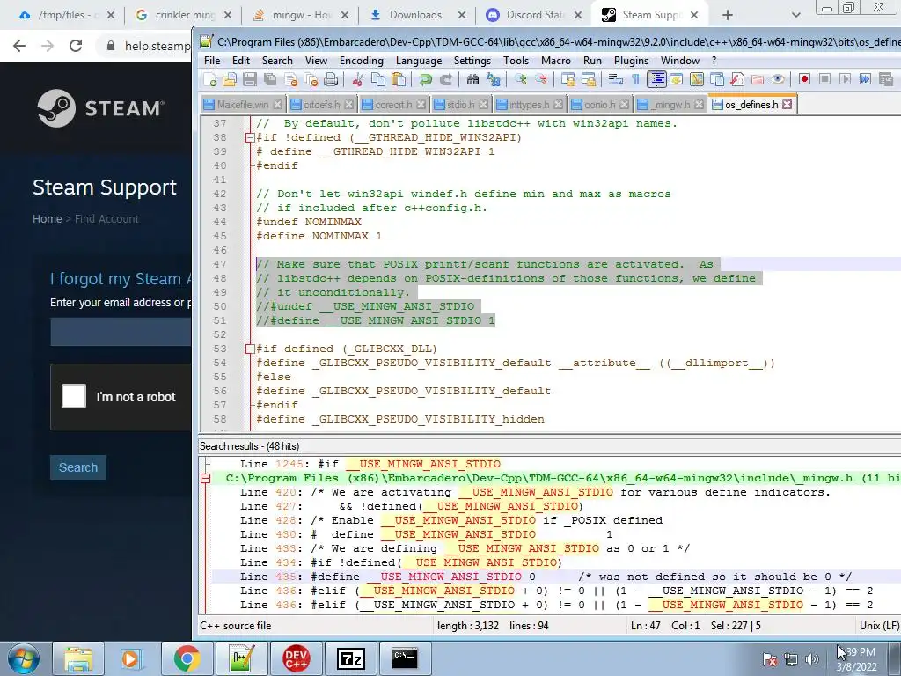The image size is (901, 676).
Task: Open Chrome's tab search dropdown chevron
Action: 795,15
